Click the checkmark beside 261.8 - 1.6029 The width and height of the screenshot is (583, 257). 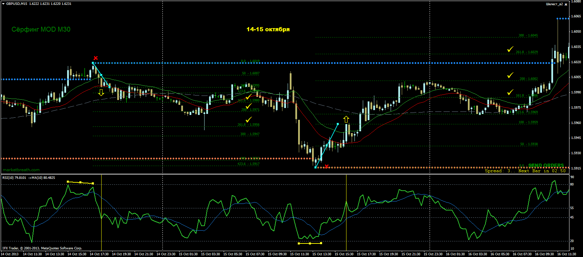click(510, 49)
